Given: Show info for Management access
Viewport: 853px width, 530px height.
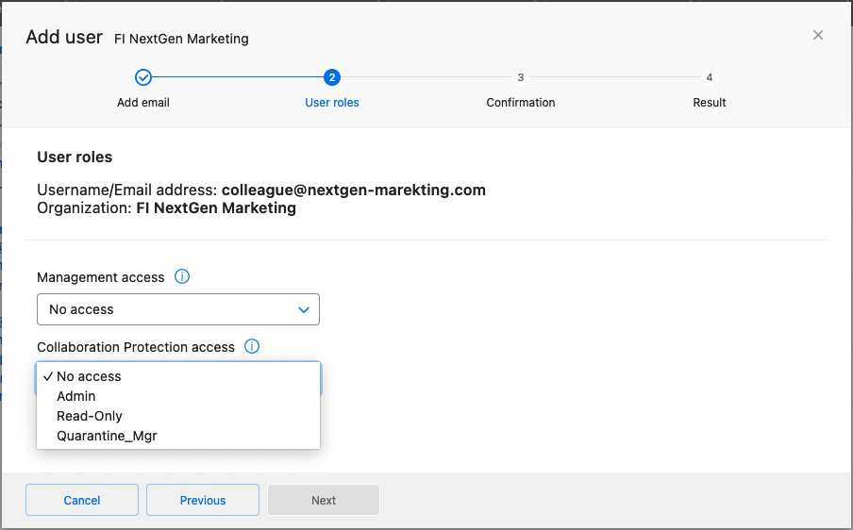Looking at the screenshot, I should point(182,277).
